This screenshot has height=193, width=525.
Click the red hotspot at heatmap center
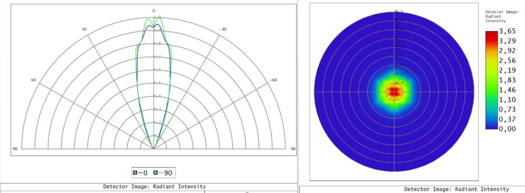(394, 91)
